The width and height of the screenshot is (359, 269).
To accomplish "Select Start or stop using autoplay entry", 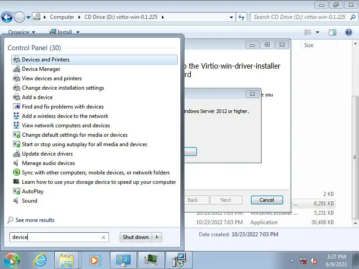I will pos(84,144).
